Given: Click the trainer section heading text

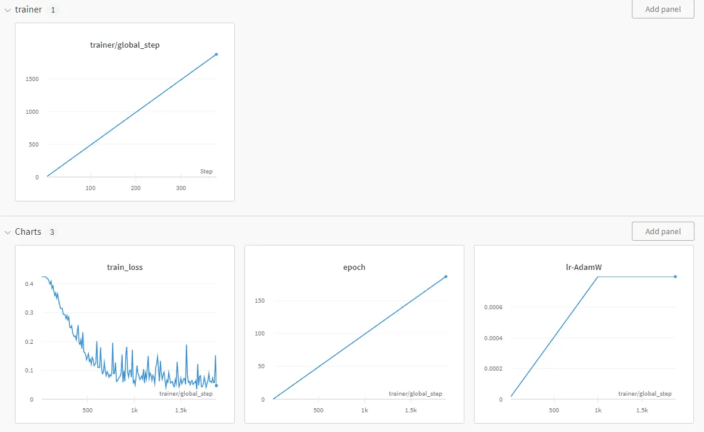Looking at the screenshot, I should [x=29, y=10].
